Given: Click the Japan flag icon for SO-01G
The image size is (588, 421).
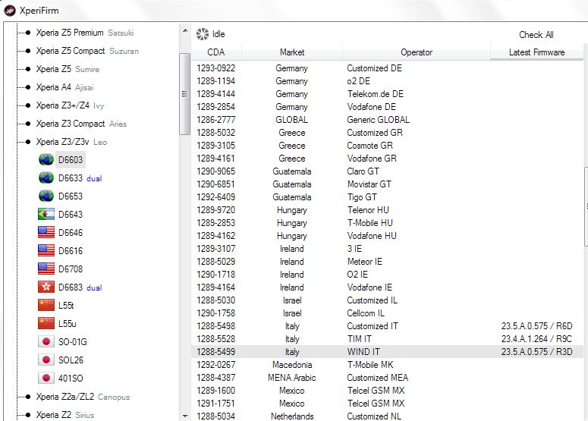Looking at the screenshot, I should coord(46,342).
